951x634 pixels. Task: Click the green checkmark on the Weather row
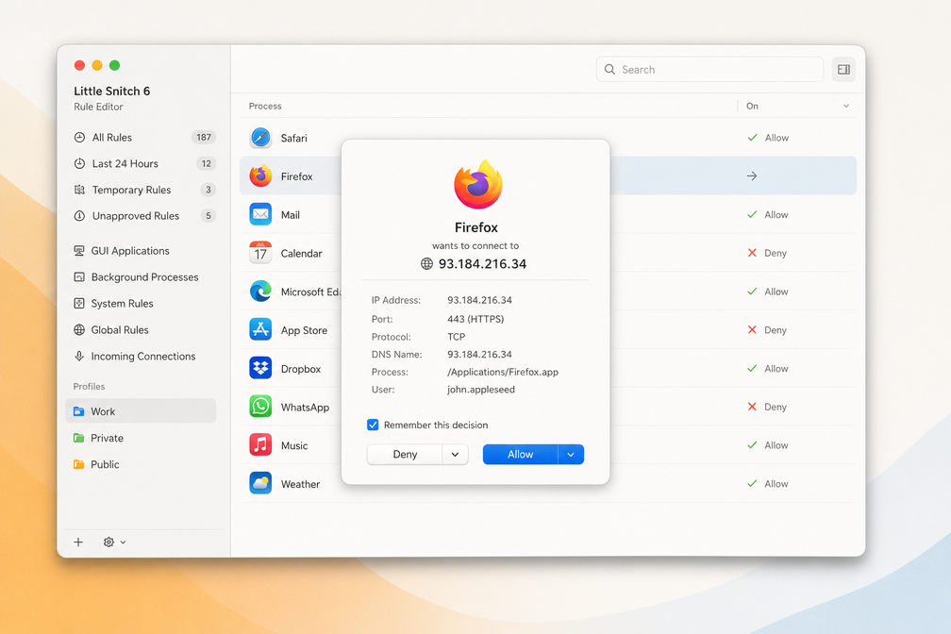point(752,484)
